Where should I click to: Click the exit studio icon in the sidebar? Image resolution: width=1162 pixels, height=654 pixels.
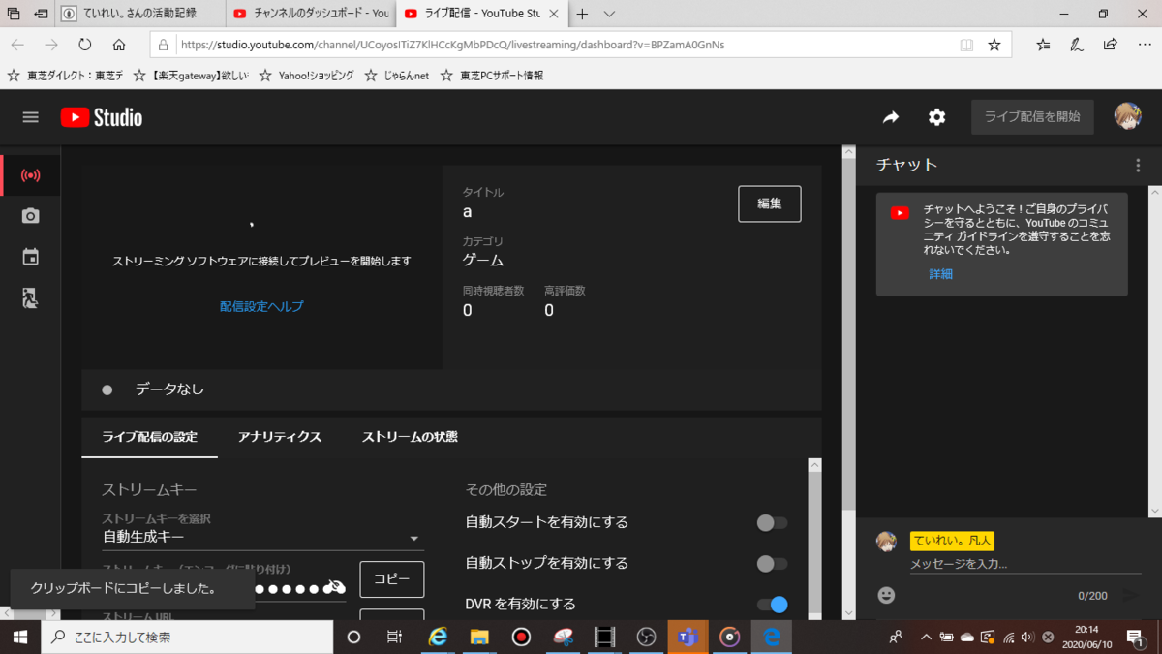tap(30, 299)
